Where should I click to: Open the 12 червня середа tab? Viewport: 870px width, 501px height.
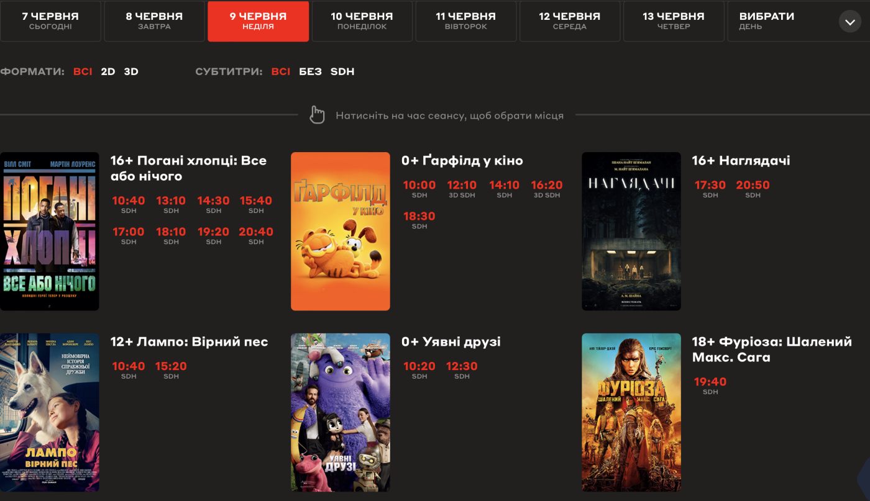pos(569,21)
